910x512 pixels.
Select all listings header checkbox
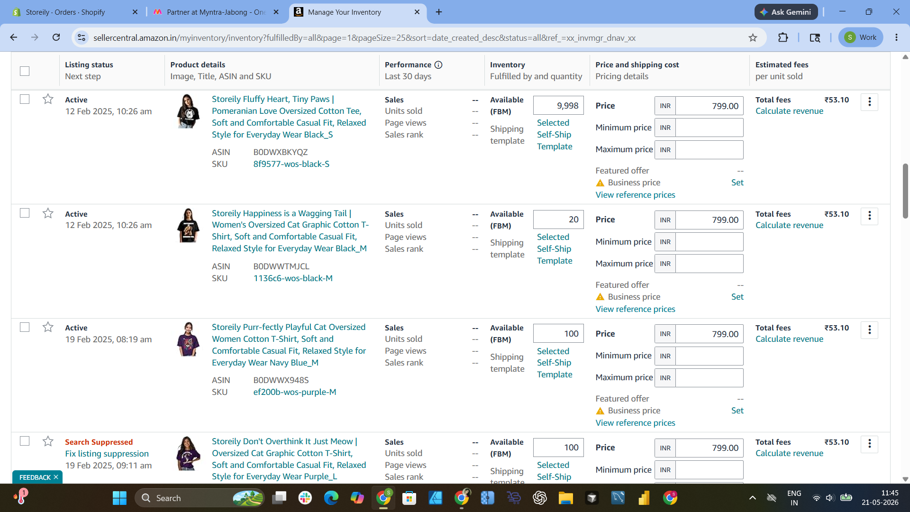click(25, 71)
